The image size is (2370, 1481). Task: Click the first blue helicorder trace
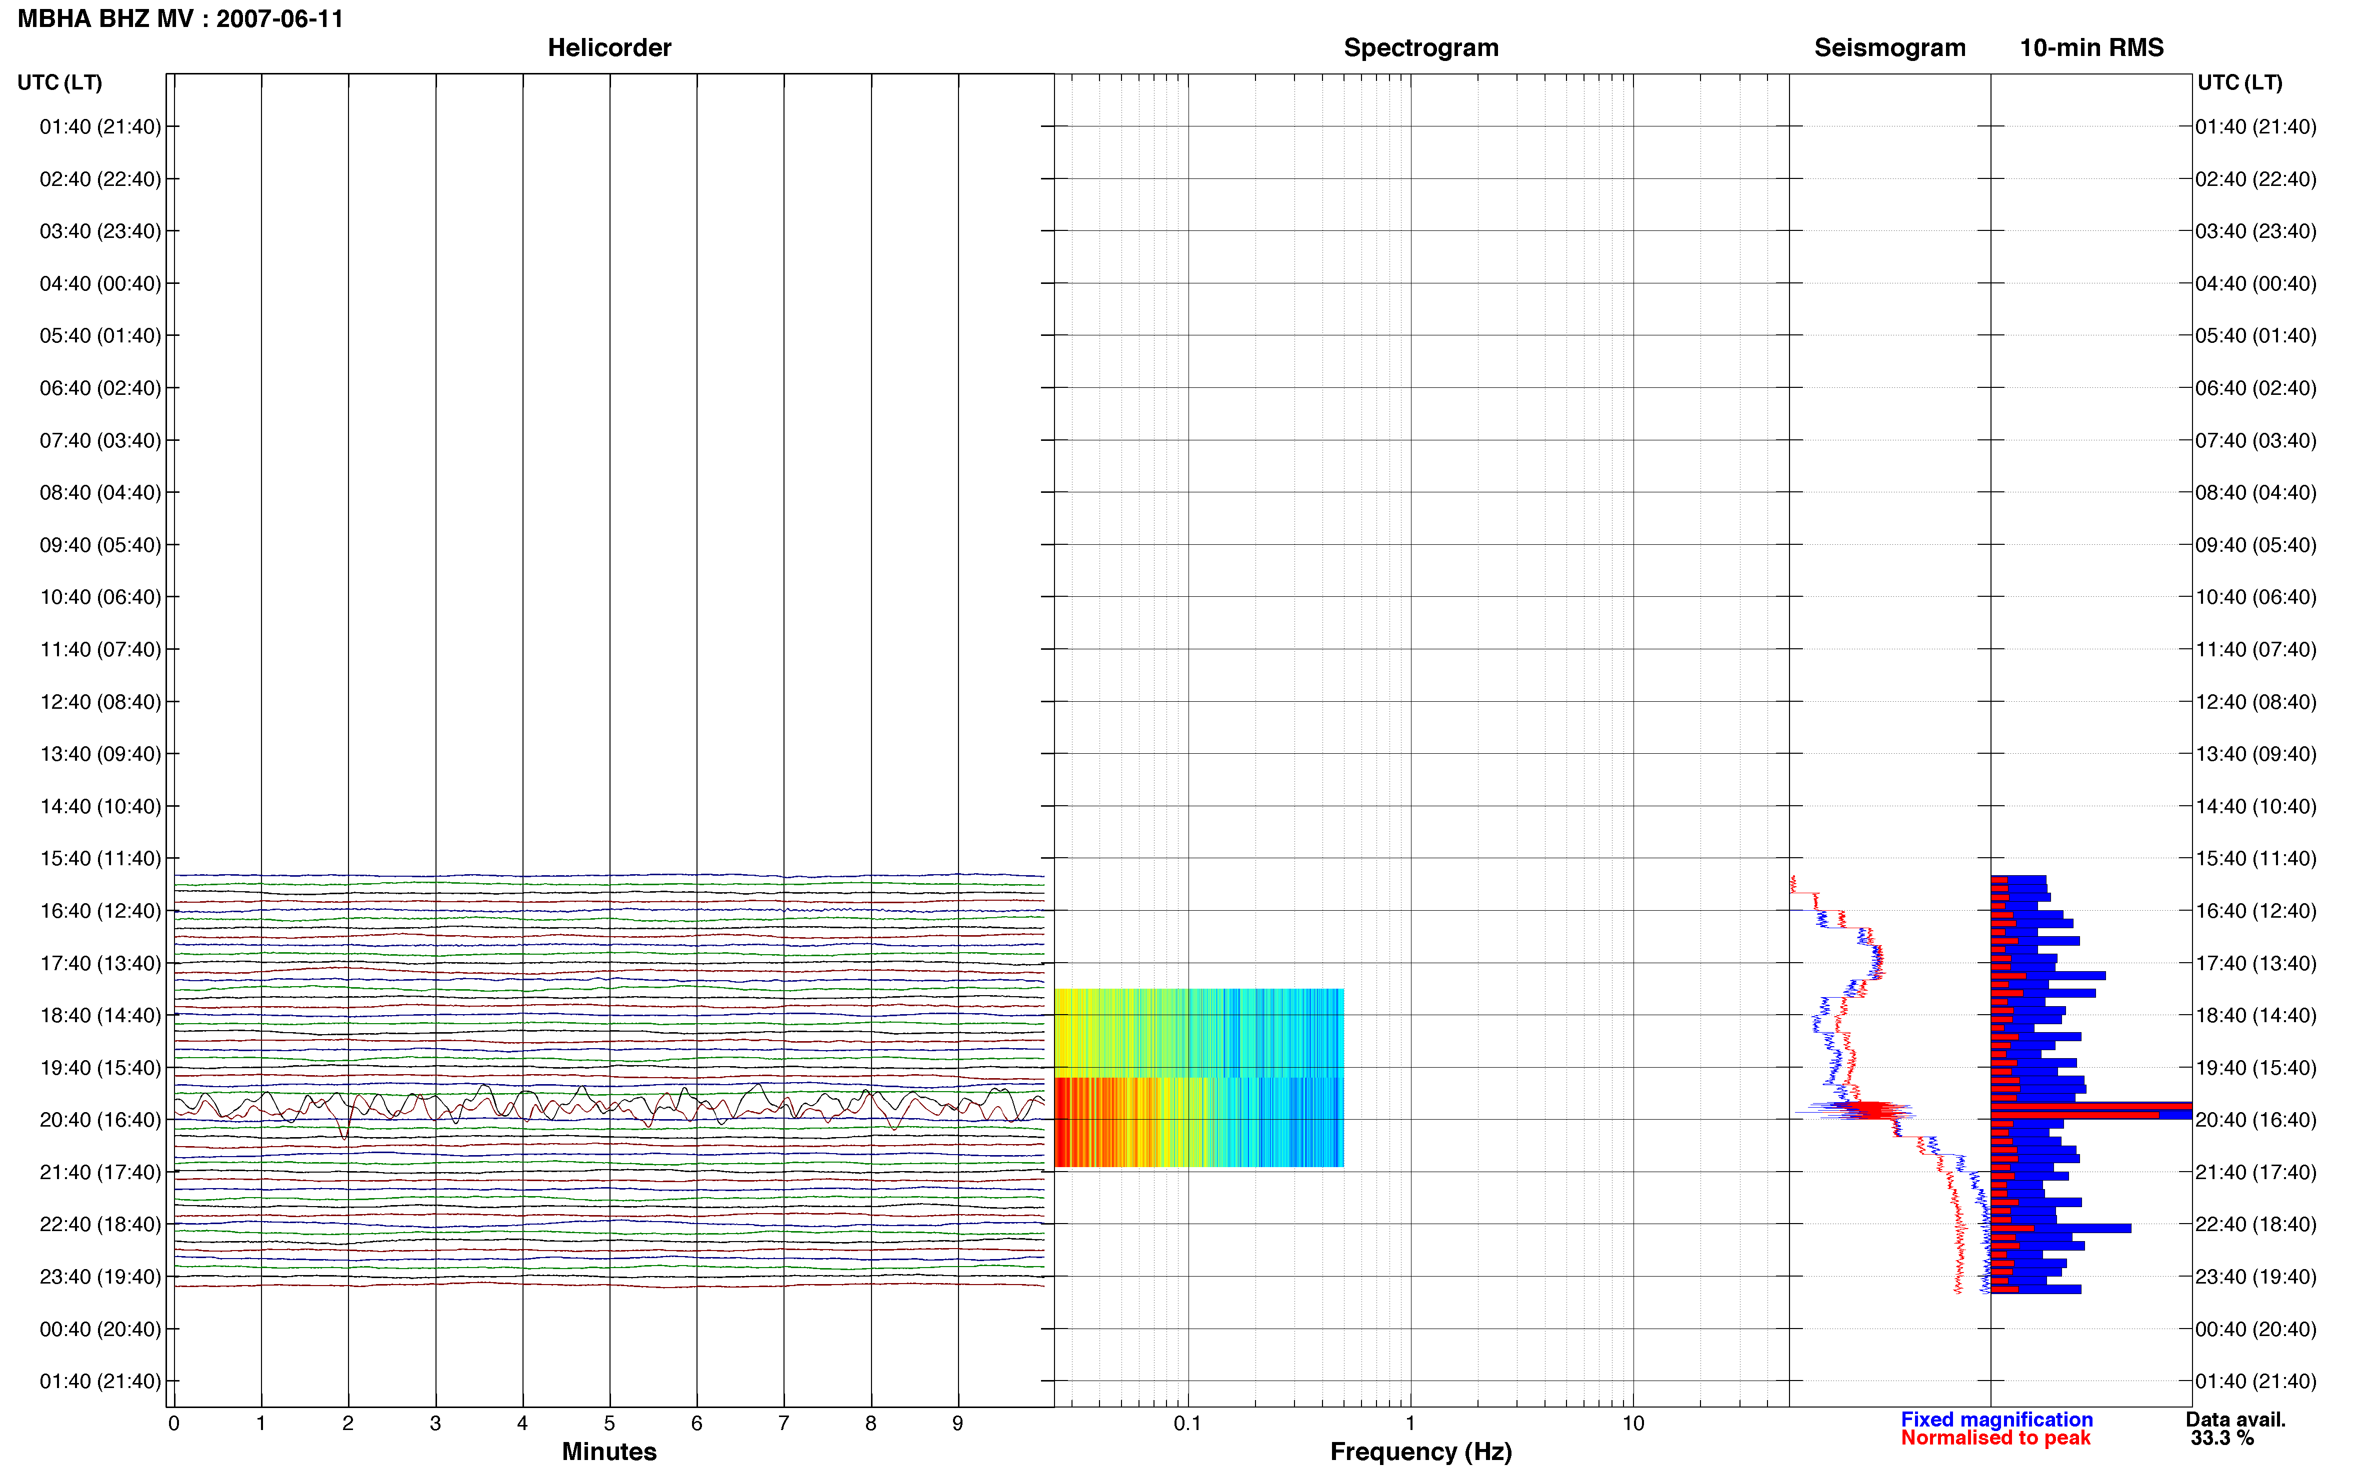pyautogui.click(x=608, y=875)
